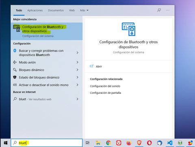Image resolution: width=195 pixels, height=147 pixels.
Task: Expand the Modo avión result chevron
Action: (77, 62)
